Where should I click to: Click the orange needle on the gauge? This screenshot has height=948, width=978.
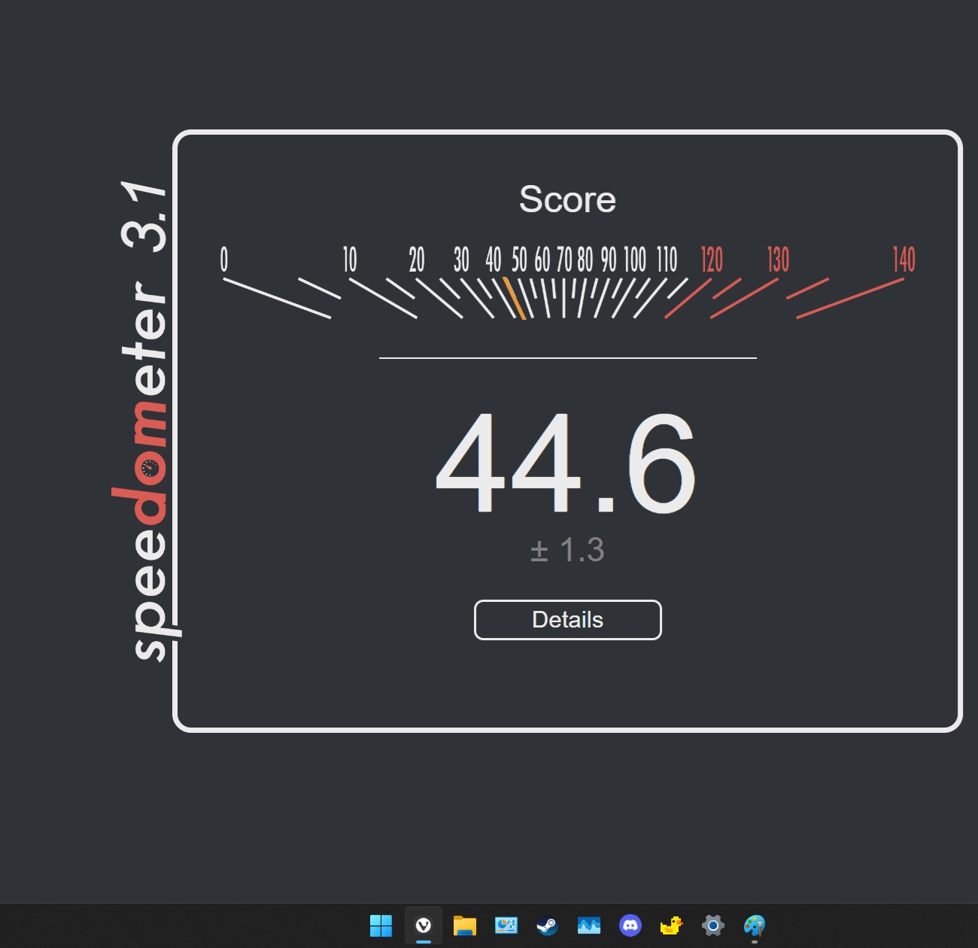point(514,299)
